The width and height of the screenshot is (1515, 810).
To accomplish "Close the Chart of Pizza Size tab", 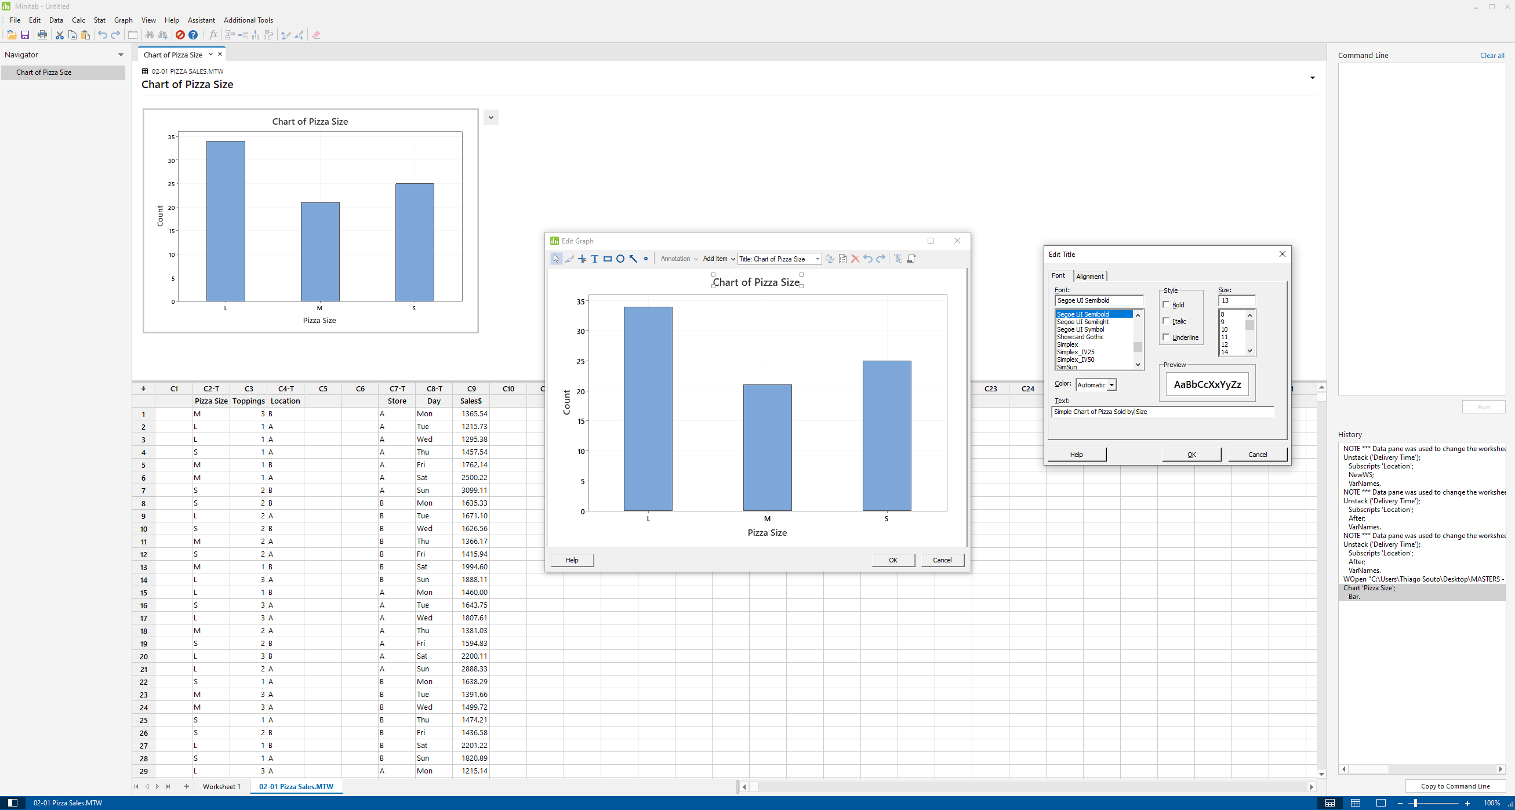I will coord(220,54).
